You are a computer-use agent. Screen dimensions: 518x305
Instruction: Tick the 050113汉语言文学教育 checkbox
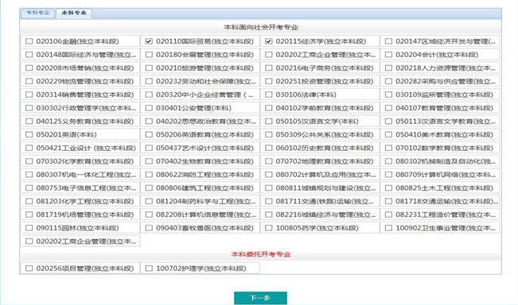[x=389, y=121]
